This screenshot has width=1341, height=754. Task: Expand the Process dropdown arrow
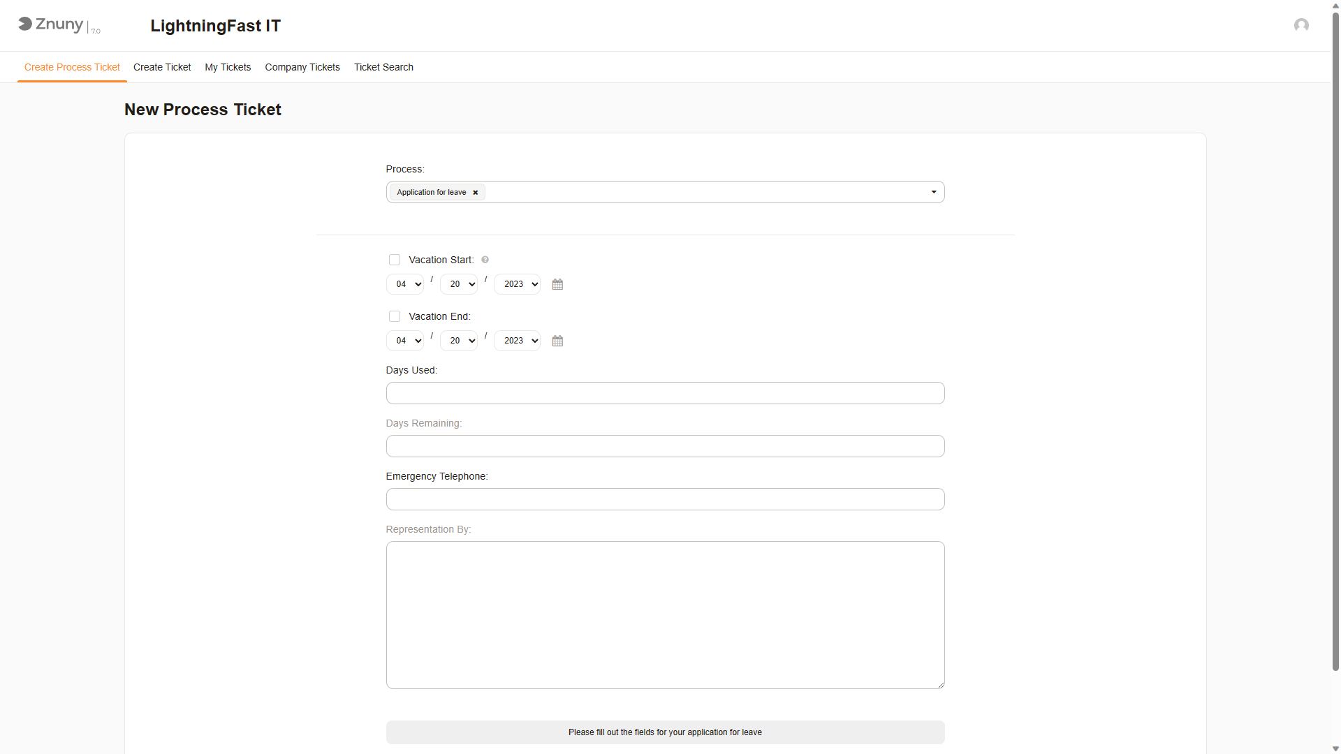tap(933, 192)
